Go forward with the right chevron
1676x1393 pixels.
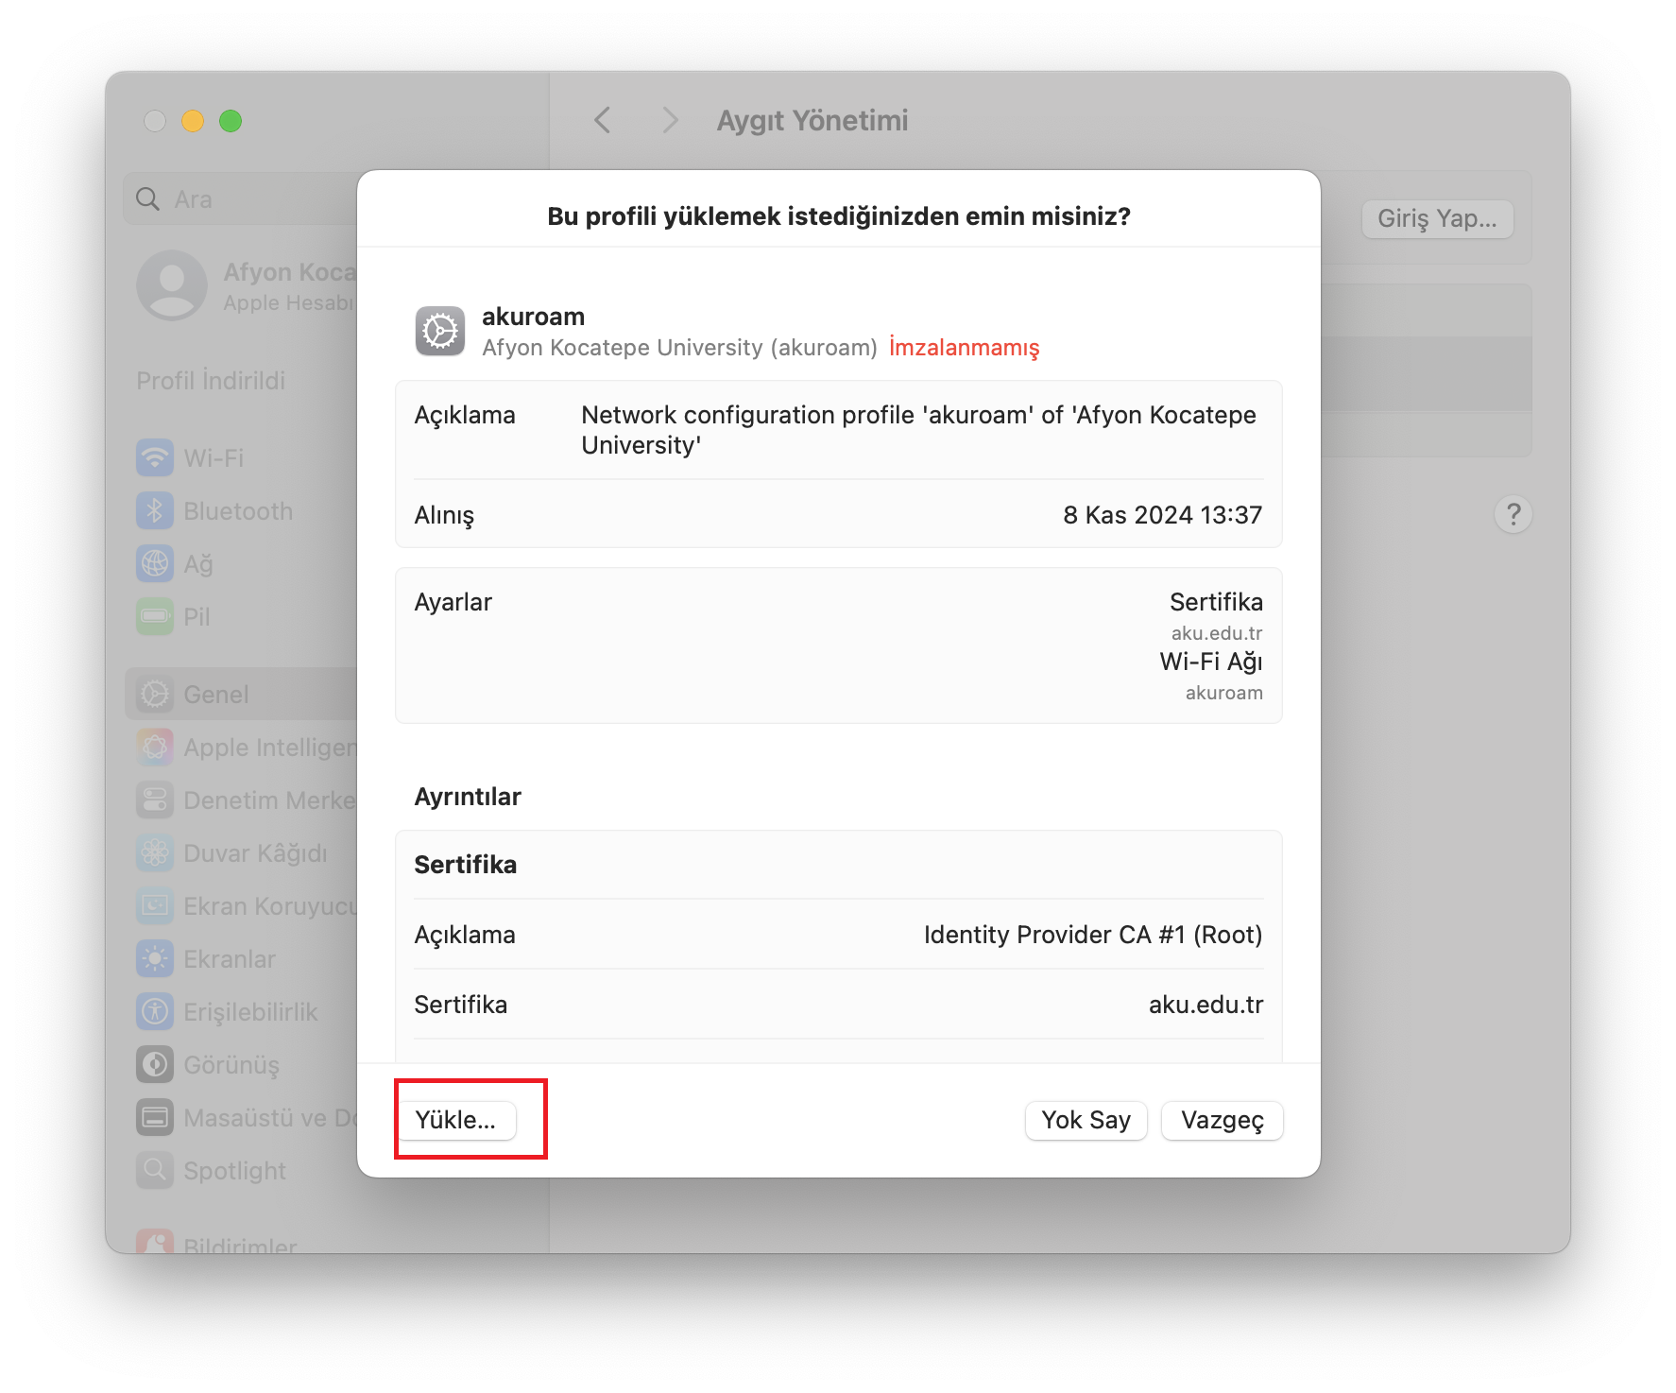pyautogui.click(x=670, y=121)
